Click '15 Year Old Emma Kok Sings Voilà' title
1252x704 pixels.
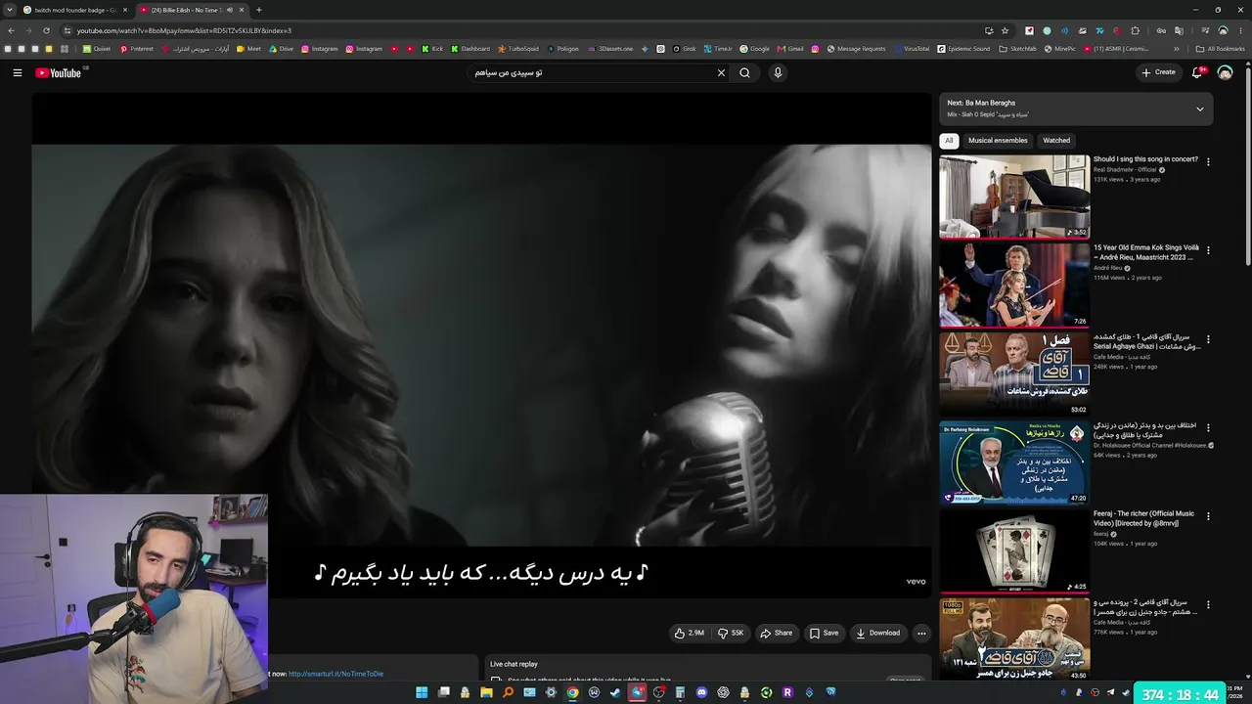pyautogui.click(x=1146, y=252)
